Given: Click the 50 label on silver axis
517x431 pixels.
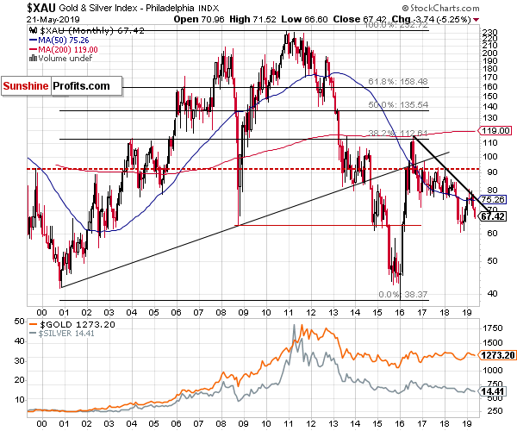Looking at the screenshot, I should click(20, 322).
